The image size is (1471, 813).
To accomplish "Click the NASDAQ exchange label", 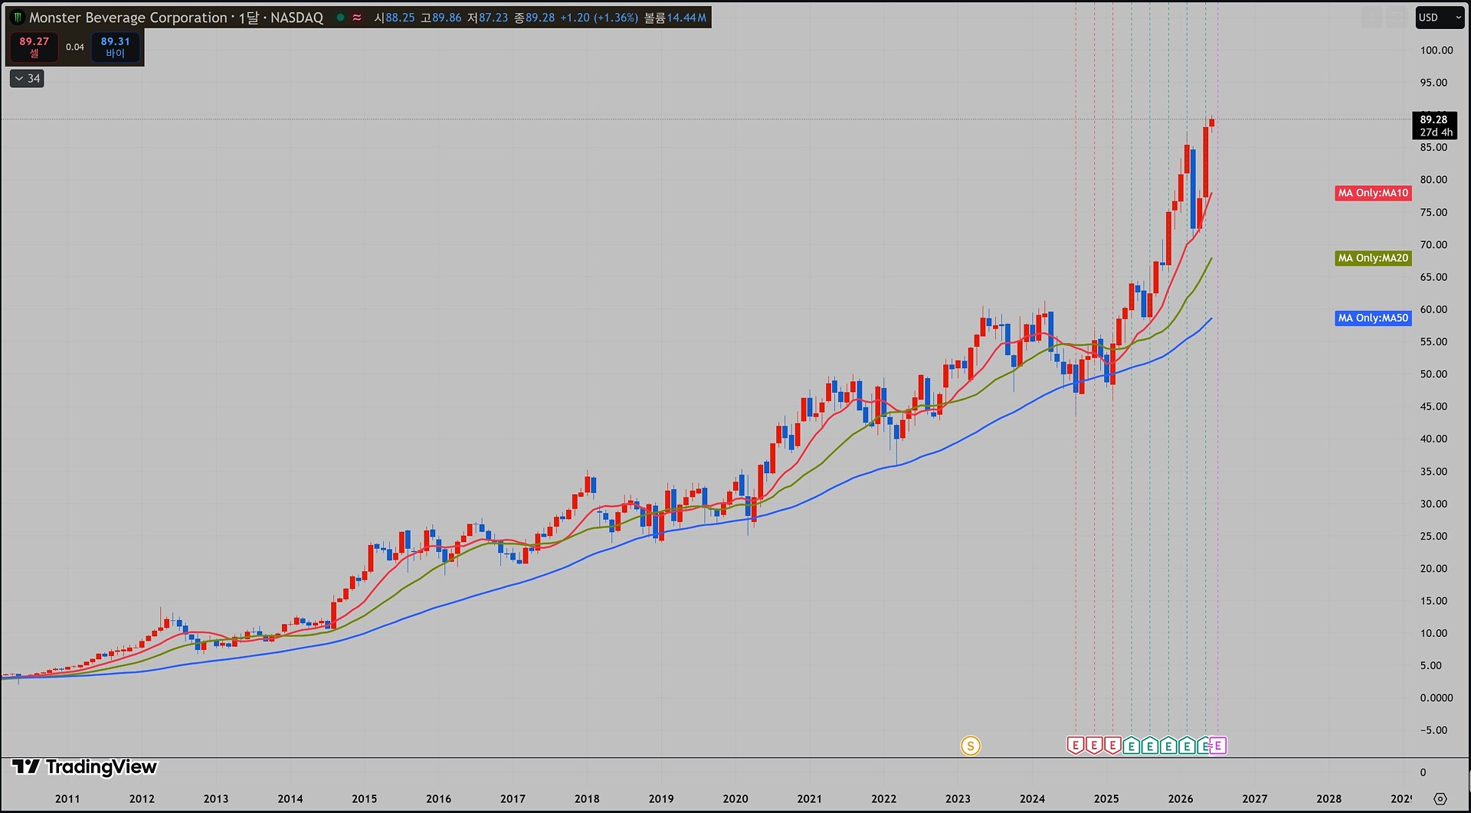I will (296, 18).
